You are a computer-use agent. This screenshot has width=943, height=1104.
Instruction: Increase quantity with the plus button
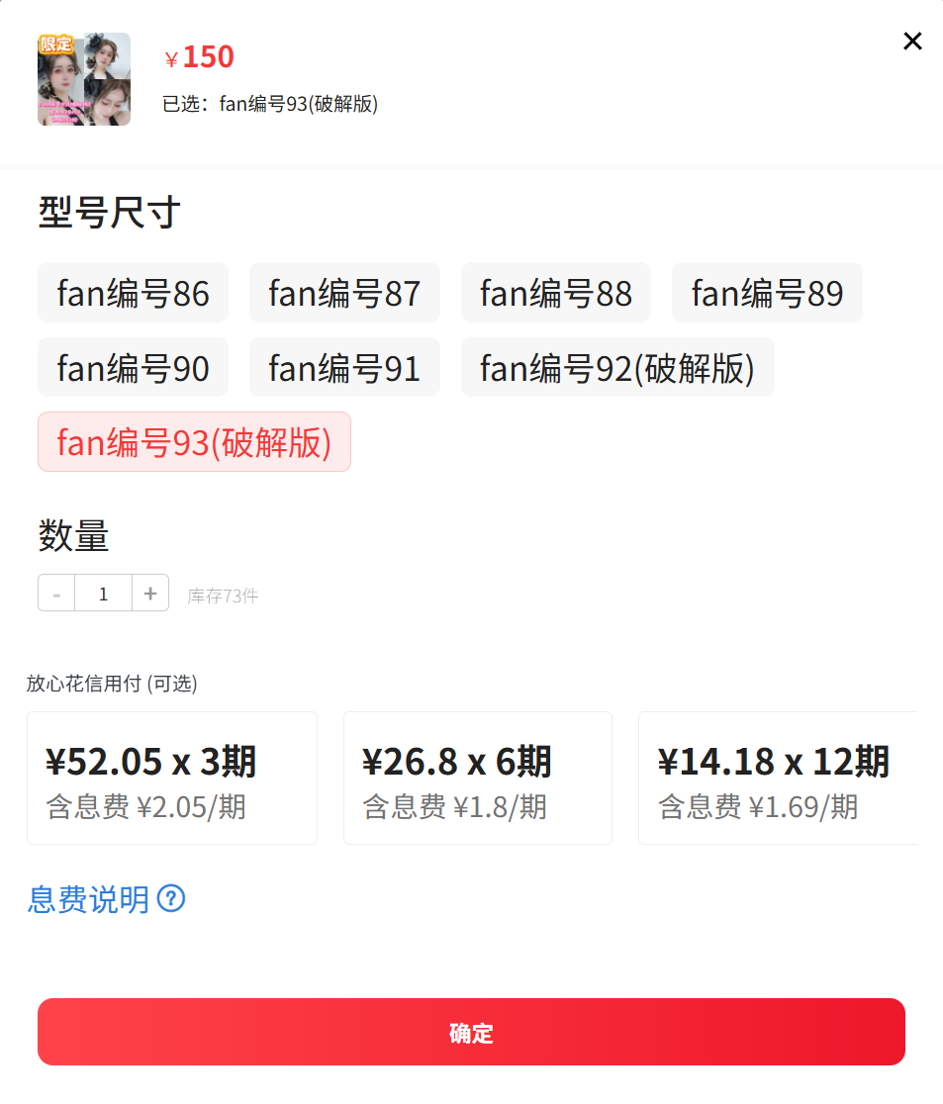point(150,593)
